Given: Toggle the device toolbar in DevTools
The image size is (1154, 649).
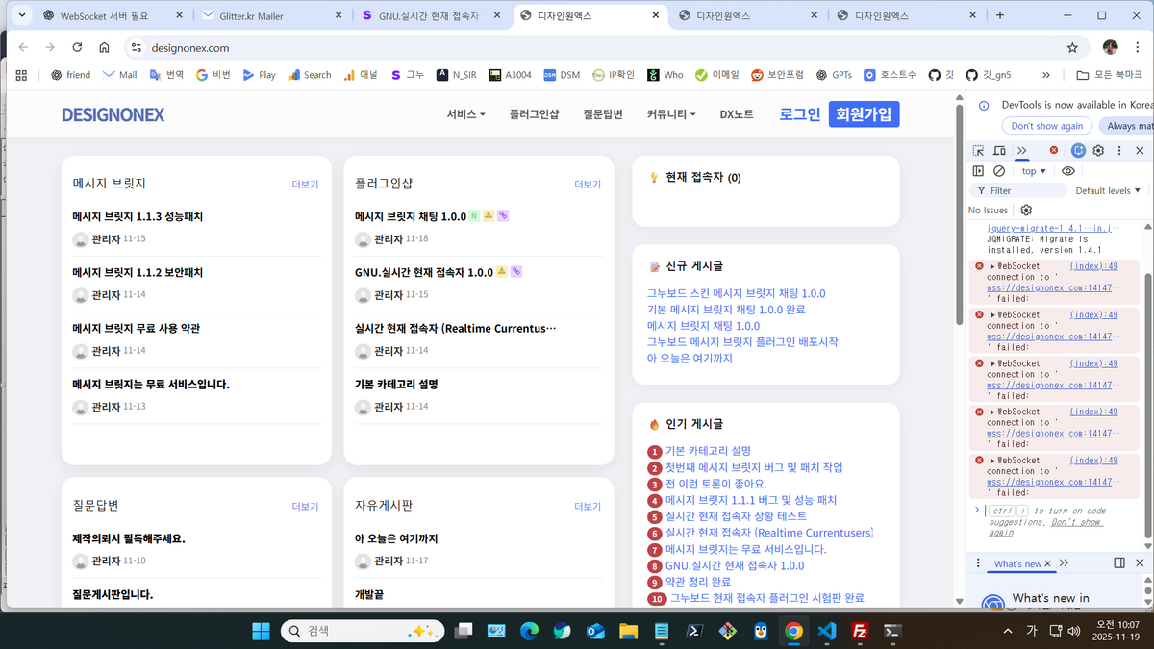Looking at the screenshot, I should [999, 151].
